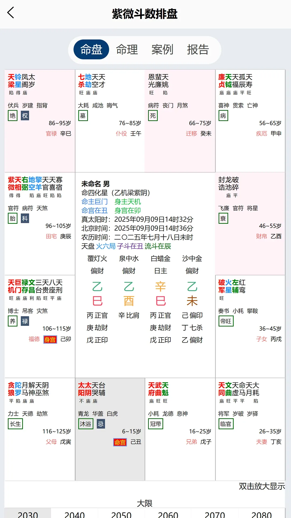Screen dimensions: 291x518
Task: Select the 2060 decade in 大限 row
Action: click(x=168, y=513)
